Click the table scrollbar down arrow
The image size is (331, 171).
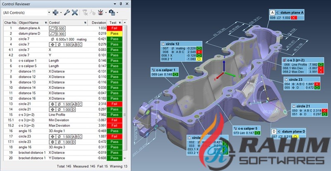pyautogui.click(x=125, y=158)
